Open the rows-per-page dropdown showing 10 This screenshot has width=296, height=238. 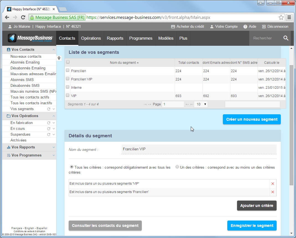201,104
